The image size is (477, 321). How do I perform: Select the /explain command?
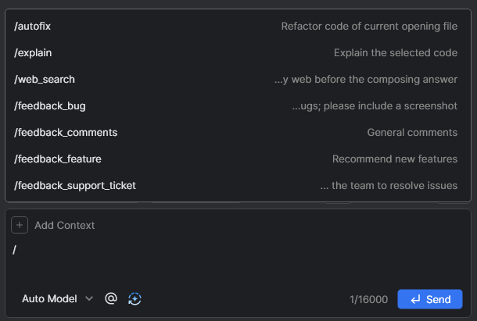238,53
